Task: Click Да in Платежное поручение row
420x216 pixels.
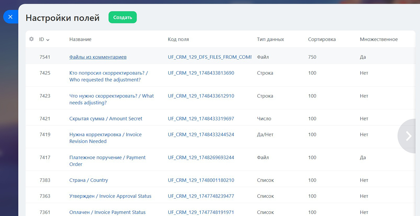Action: [363, 157]
